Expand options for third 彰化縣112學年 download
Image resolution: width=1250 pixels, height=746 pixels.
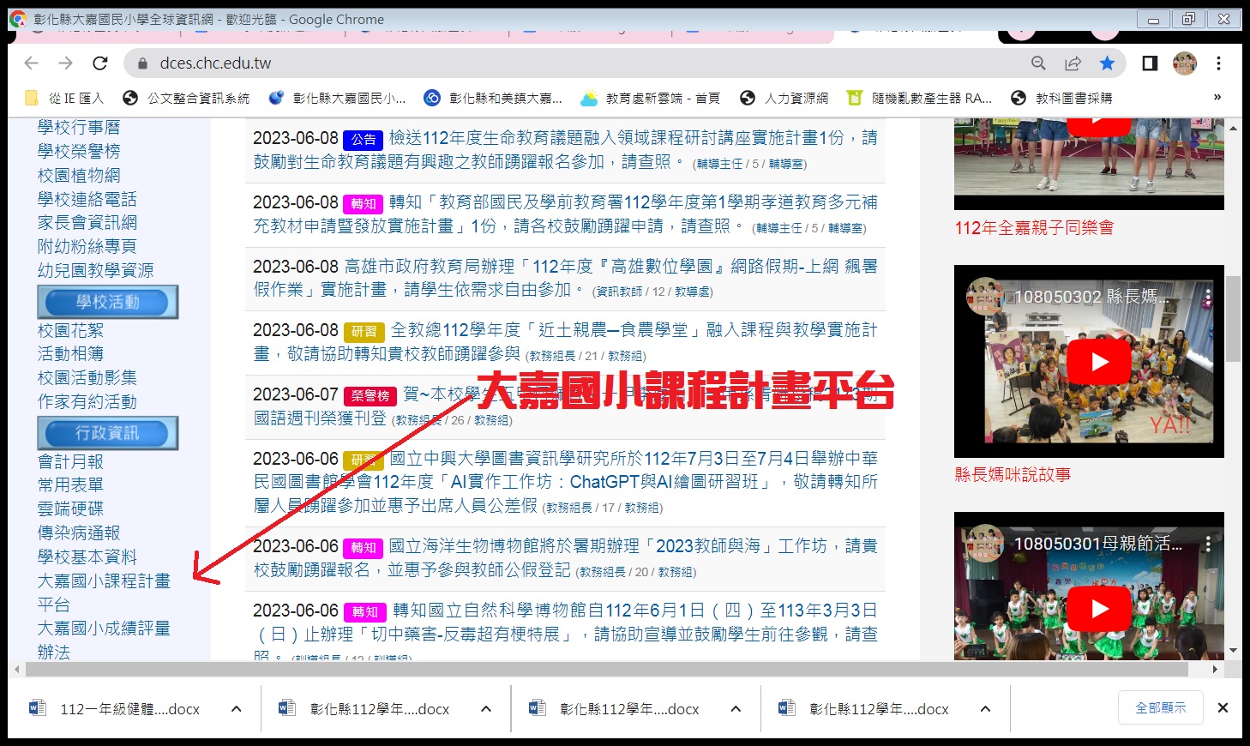tap(985, 709)
